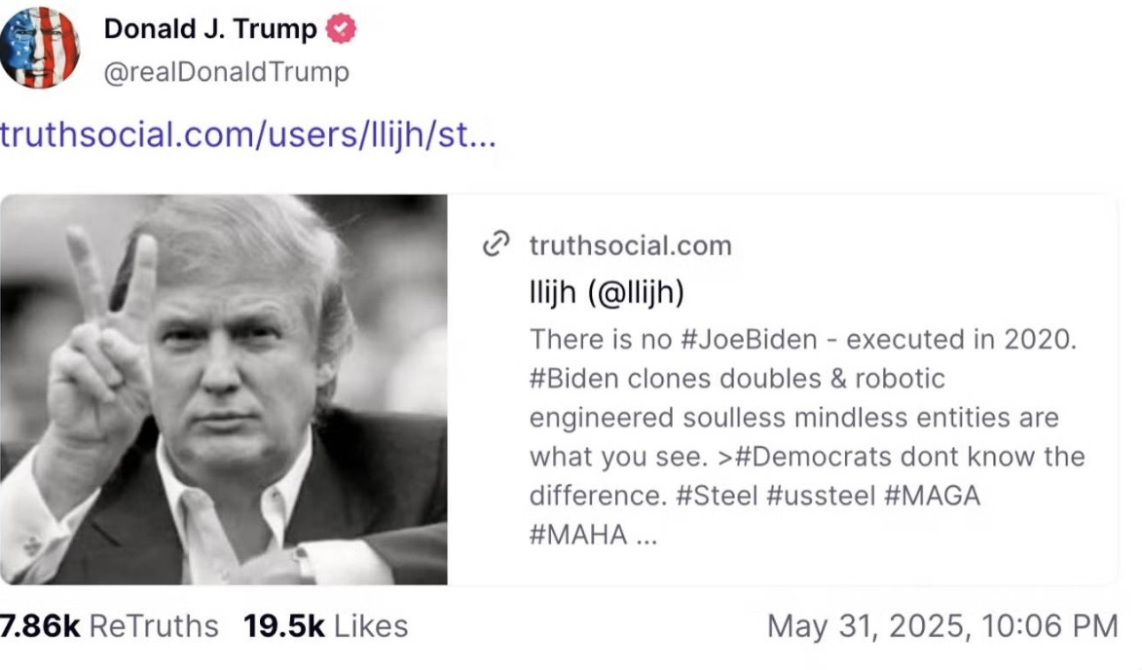Image resolution: width=1142 pixels, height=670 pixels.
Task: Click the truthsocial.com domain in preview card
Action: click(630, 245)
